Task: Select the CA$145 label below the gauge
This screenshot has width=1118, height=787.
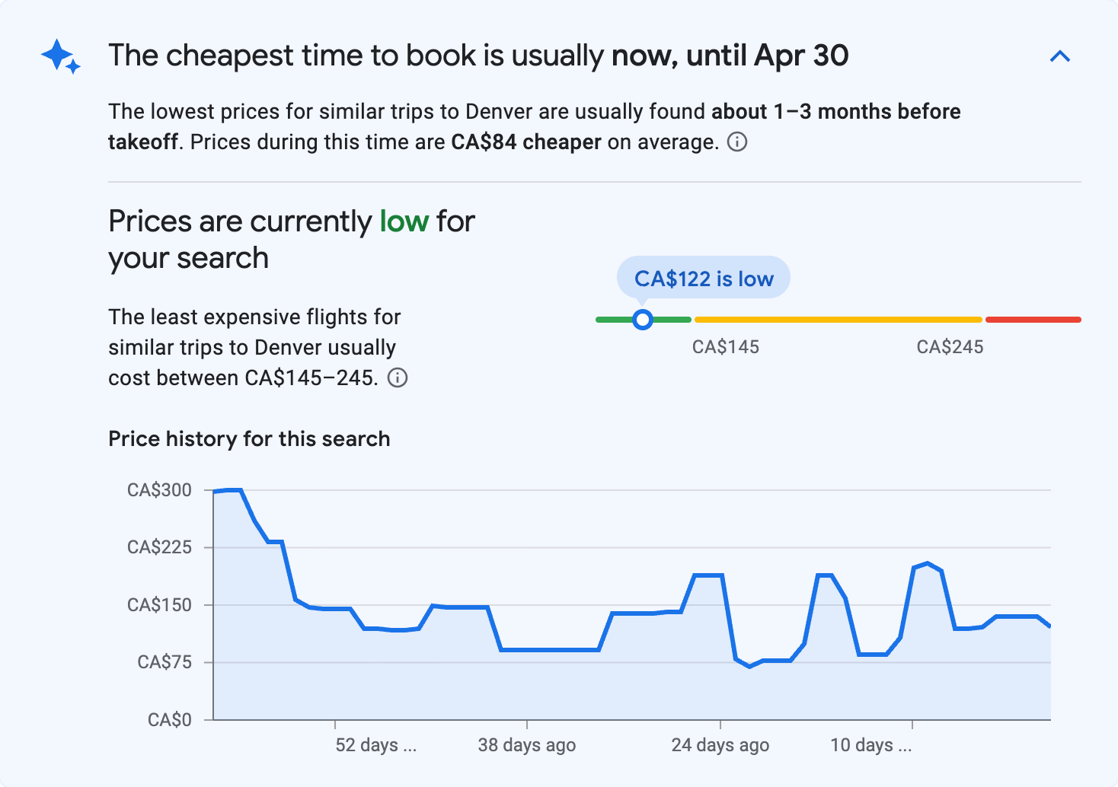Action: (x=724, y=347)
